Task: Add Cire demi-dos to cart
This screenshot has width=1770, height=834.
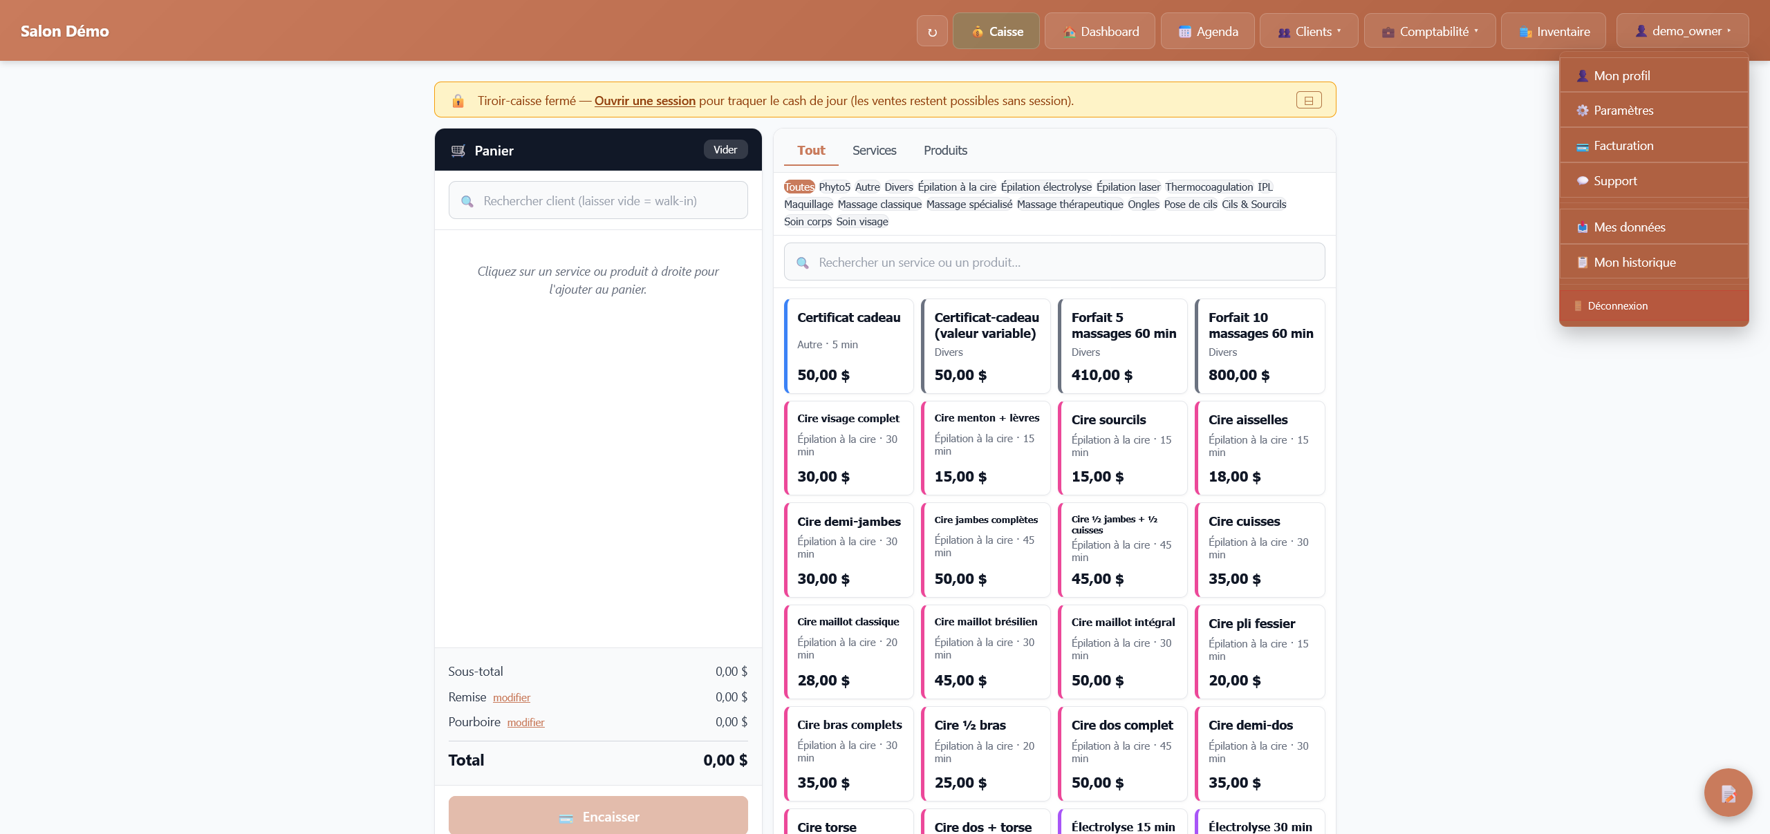Action: [1260, 754]
